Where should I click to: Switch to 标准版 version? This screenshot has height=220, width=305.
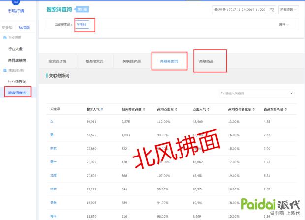24,27
